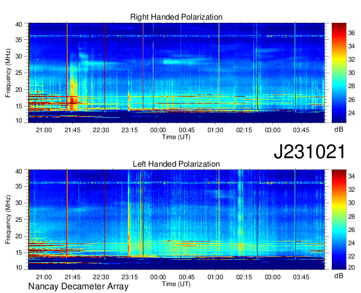Click the 'Frequency (MHz)' axis label of bottom plot
Screen dimensions: 361x293
[x=8, y=220]
